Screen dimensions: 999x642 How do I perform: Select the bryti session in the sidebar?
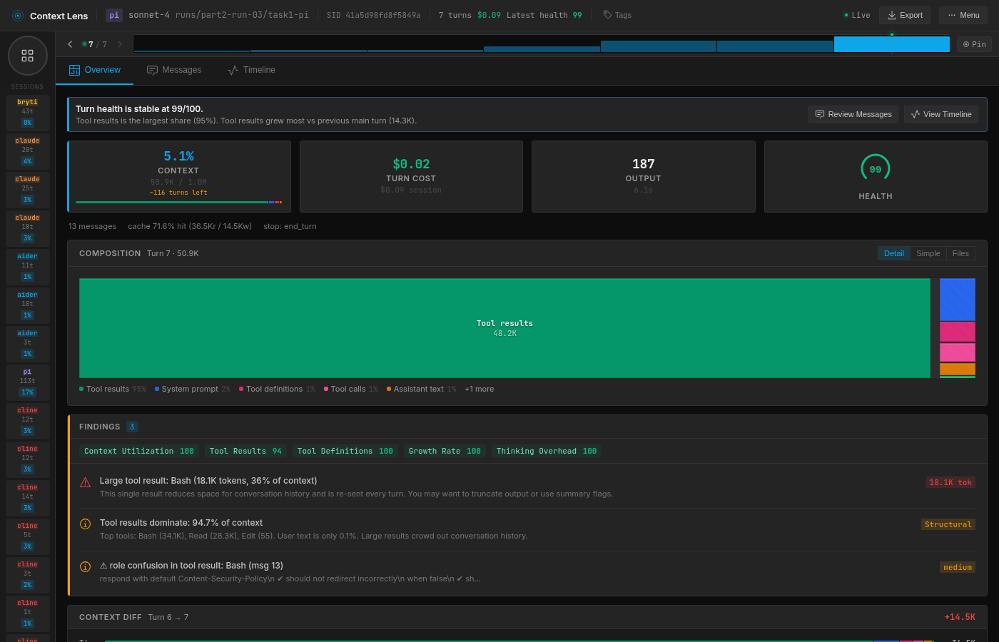click(26, 112)
